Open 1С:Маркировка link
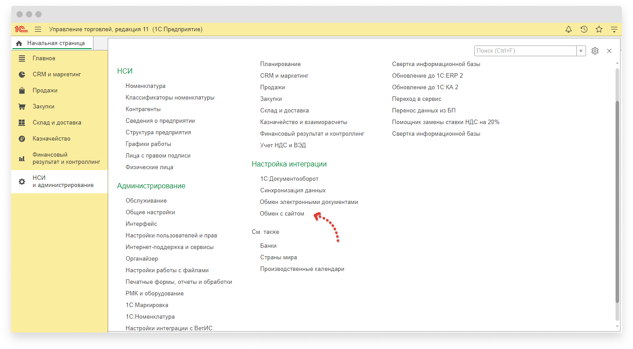 tap(147, 305)
